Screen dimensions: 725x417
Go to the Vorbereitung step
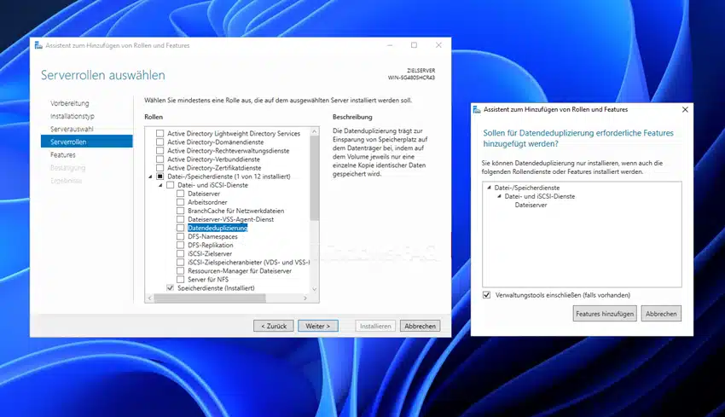[x=69, y=103]
